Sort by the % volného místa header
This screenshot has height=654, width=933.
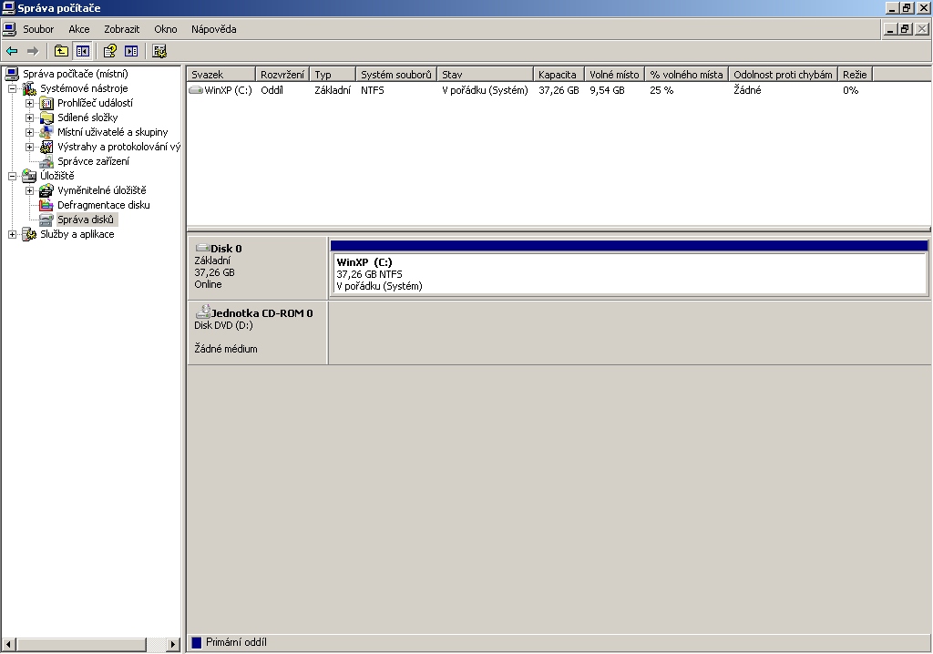(x=687, y=75)
